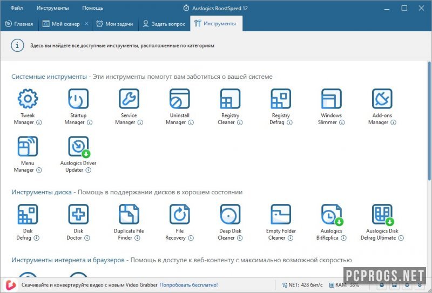Show info for File Recovery

191,238
